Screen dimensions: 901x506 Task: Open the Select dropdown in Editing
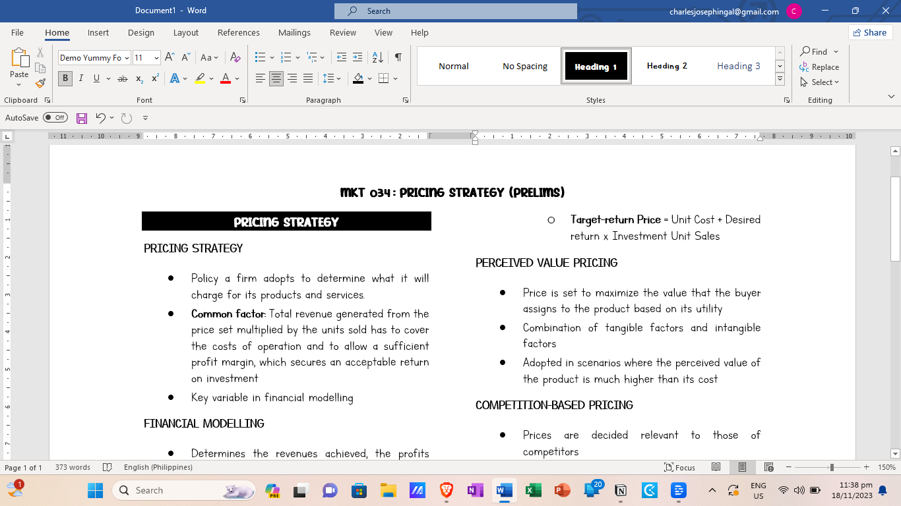point(819,82)
